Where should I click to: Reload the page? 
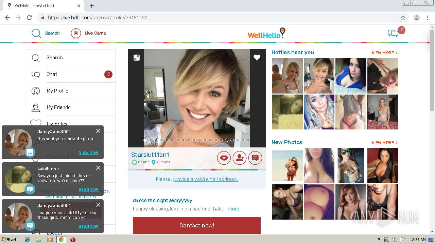click(x=29, y=18)
